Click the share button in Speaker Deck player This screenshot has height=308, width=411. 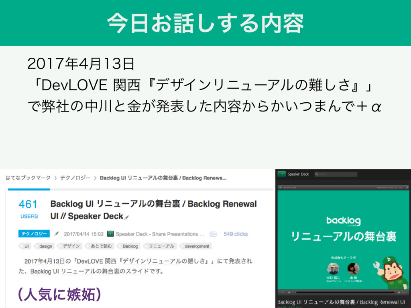click(x=402, y=292)
